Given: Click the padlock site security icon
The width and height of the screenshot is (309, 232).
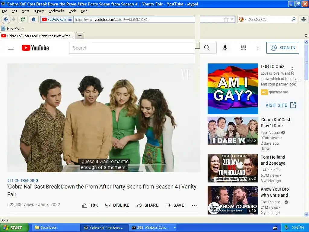Looking at the screenshot, I should (70, 19).
